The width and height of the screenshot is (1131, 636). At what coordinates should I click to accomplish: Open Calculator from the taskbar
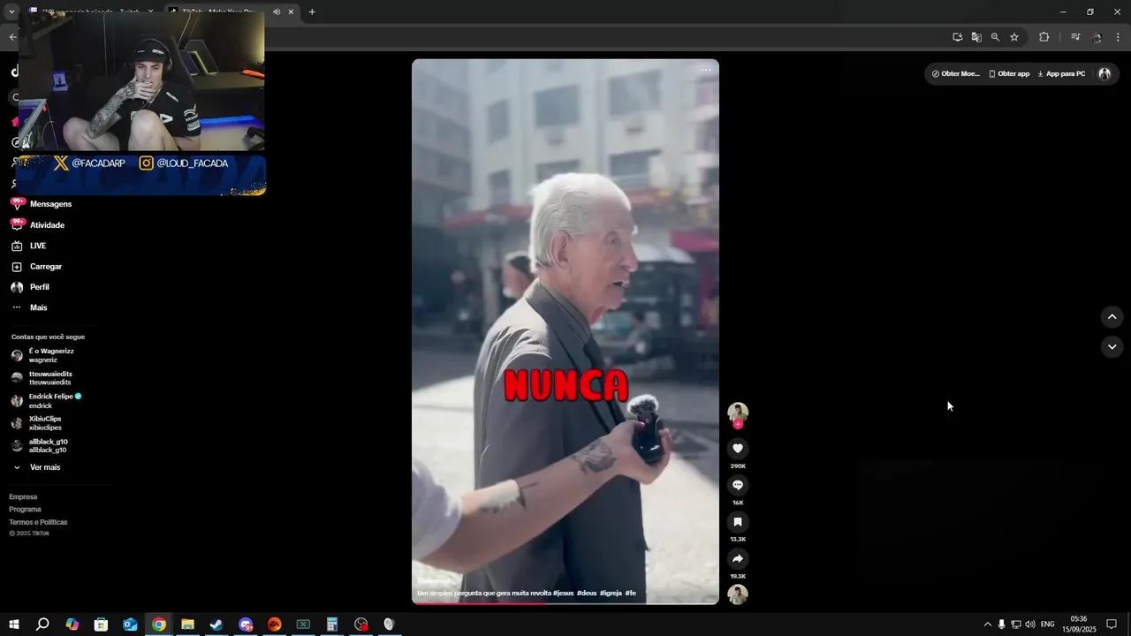click(332, 625)
